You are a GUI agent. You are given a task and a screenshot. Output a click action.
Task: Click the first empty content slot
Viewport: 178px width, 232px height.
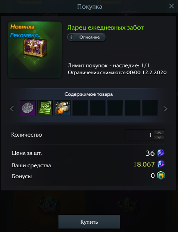click(x=80, y=108)
